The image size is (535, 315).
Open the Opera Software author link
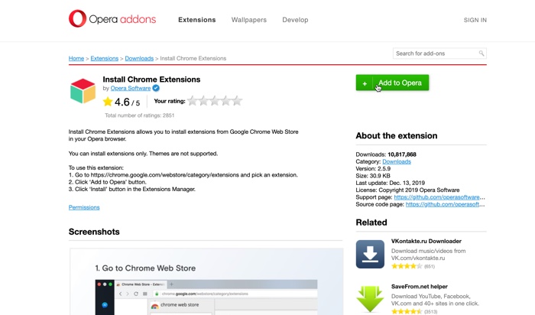(131, 88)
